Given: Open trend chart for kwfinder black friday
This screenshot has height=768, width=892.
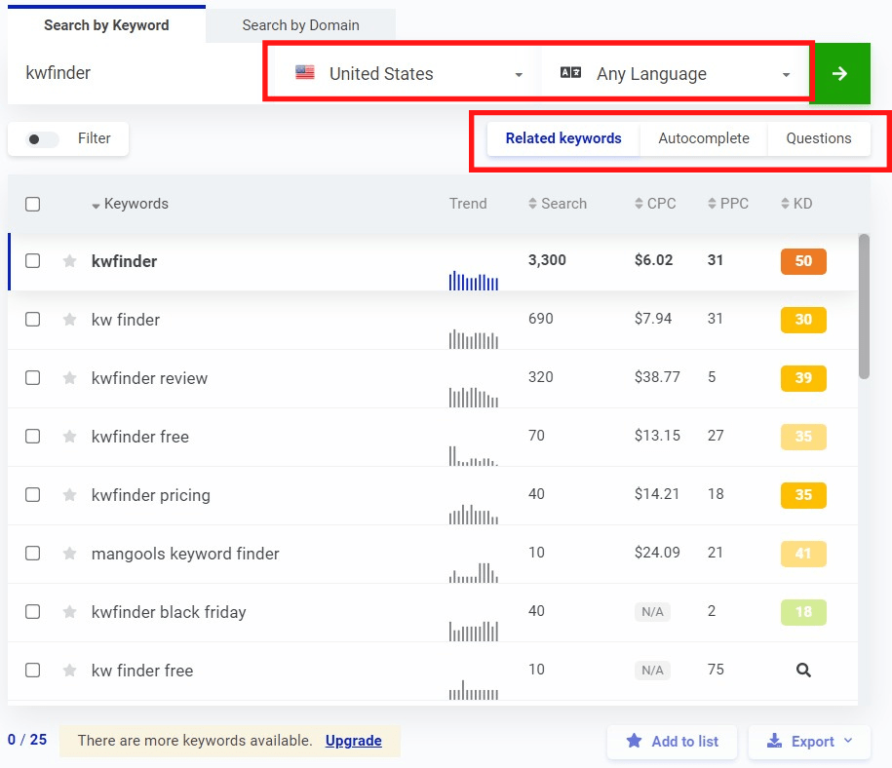Looking at the screenshot, I should click(x=474, y=632).
